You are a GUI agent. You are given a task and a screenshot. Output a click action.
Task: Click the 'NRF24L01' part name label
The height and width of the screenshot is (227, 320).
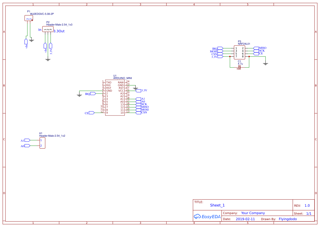(x=244, y=44)
